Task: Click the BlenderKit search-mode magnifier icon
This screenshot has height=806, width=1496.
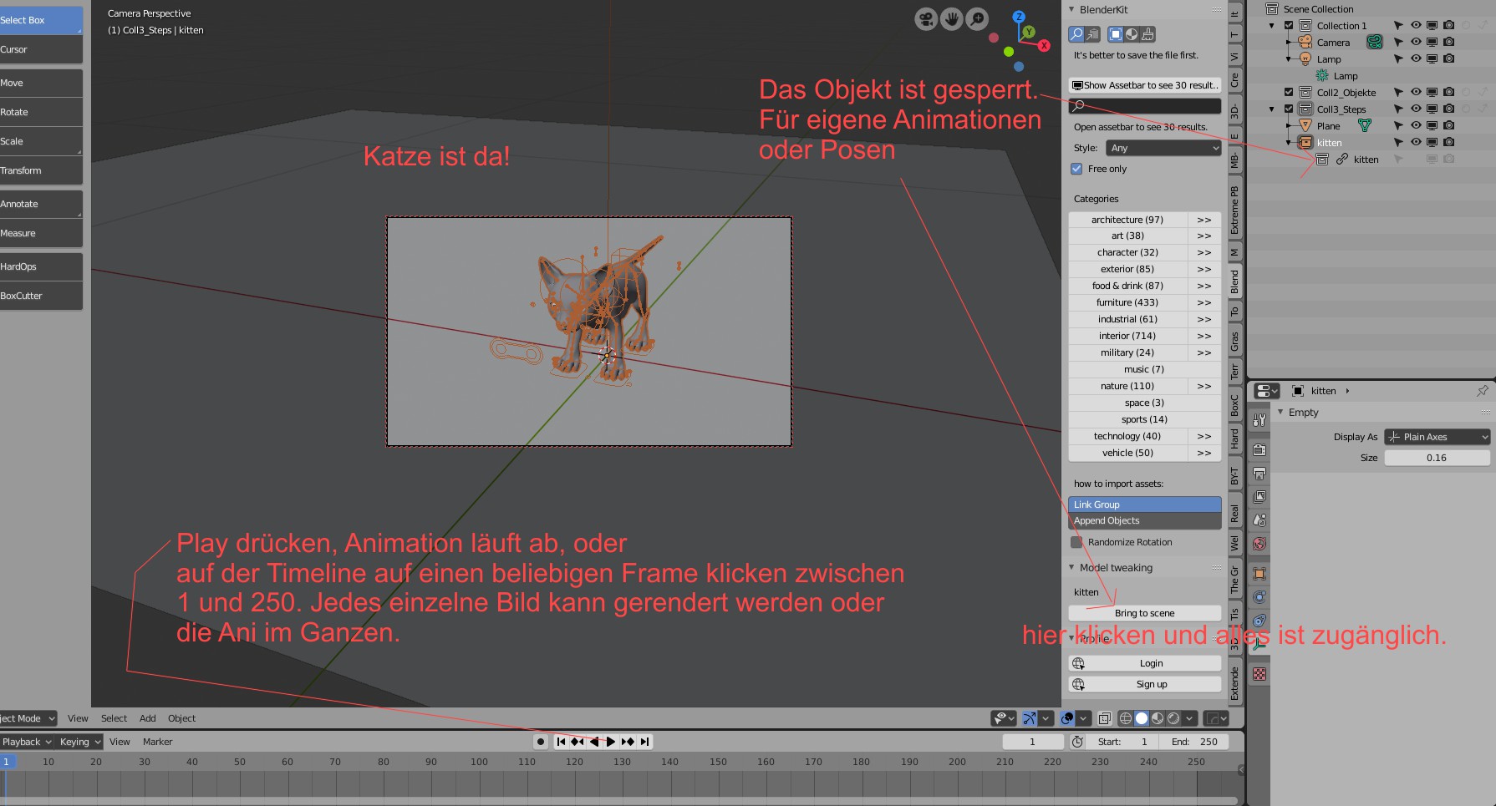Action: click(x=1076, y=34)
